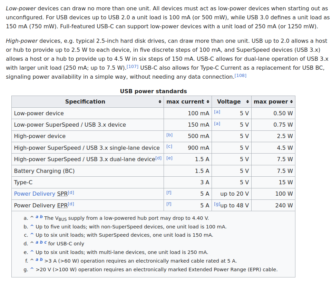Open citation reference [108]
The height and width of the screenshot is (284, 332).
[x=240, y=75]
